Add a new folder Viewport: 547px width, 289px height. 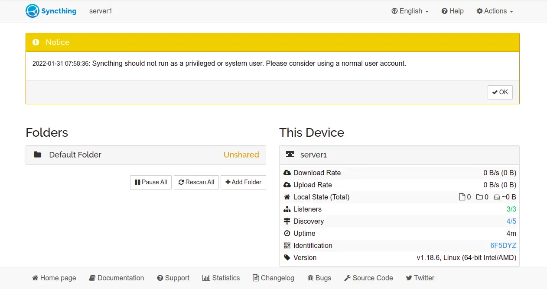pos(243,182)
